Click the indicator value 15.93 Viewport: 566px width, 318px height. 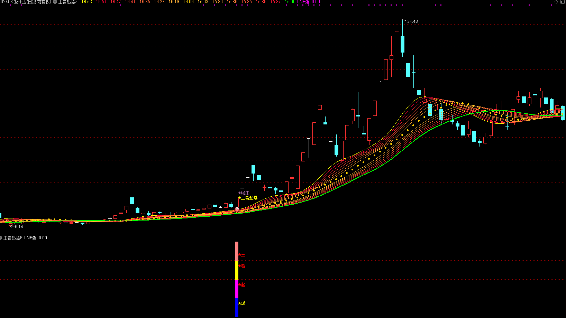(203, 2)
